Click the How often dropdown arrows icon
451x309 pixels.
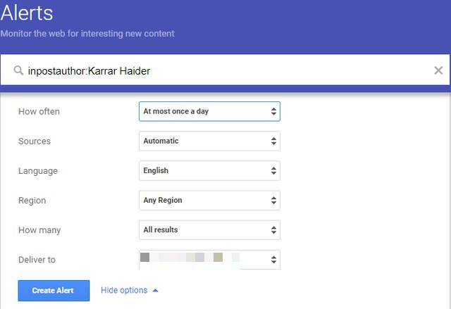click(x=273, y=111)
